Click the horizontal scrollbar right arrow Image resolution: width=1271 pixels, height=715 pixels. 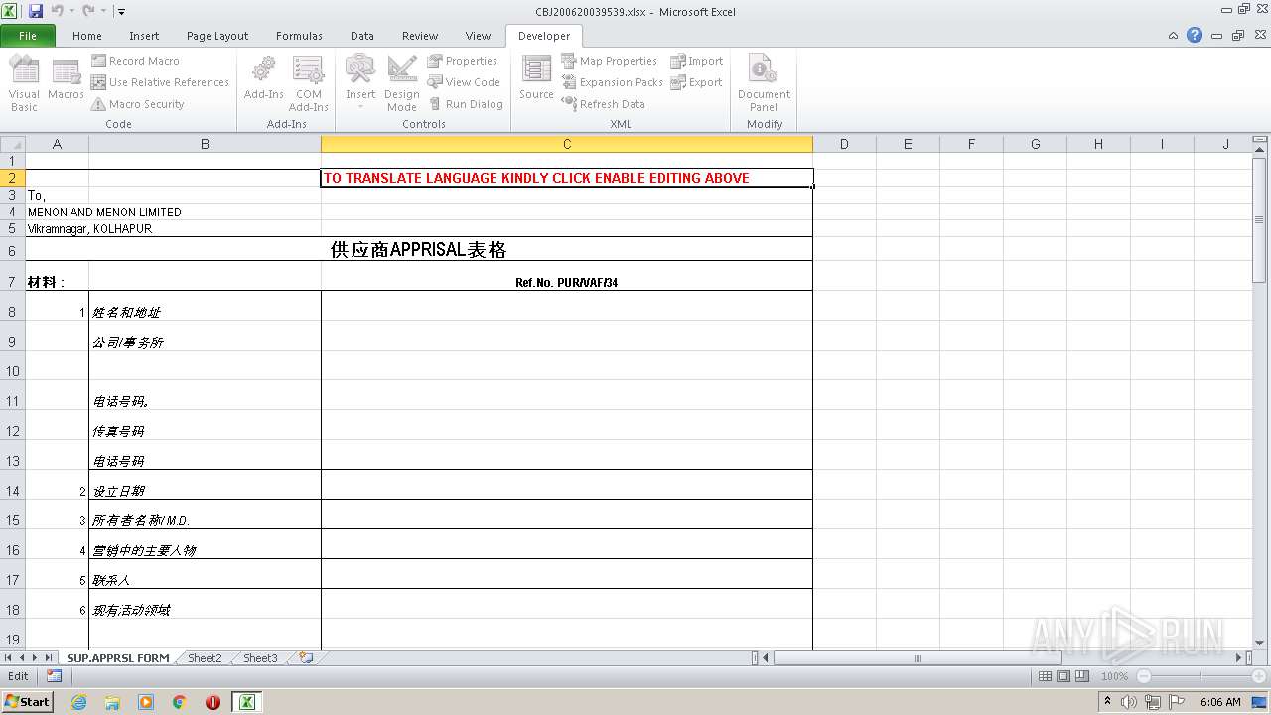pos(1238,658)
